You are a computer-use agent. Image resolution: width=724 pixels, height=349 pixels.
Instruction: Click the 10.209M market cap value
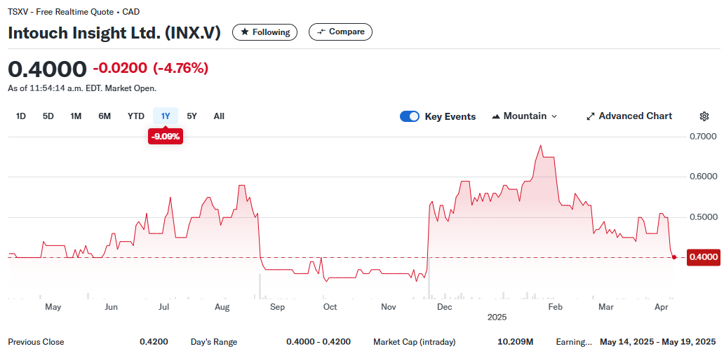[516, 342]
